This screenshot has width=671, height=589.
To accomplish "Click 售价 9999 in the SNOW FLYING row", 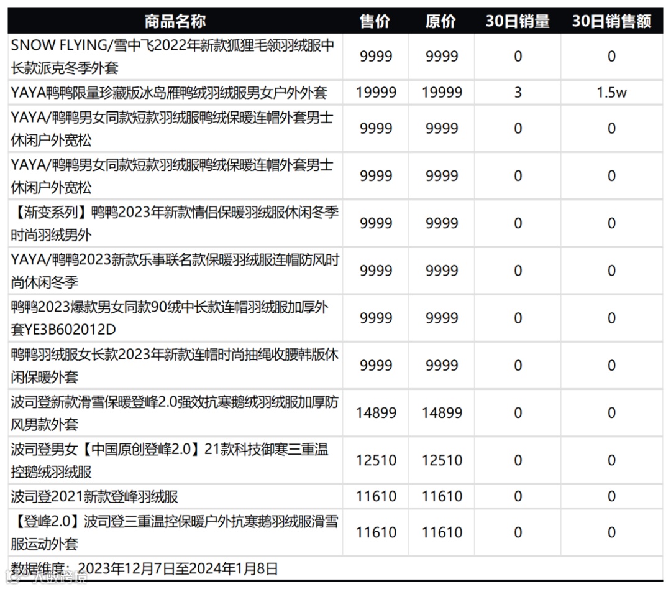I will coord(376,56).
